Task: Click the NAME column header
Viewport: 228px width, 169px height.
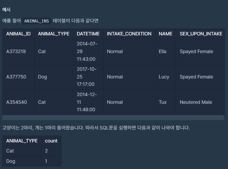Action: click(x=165, y=34)
